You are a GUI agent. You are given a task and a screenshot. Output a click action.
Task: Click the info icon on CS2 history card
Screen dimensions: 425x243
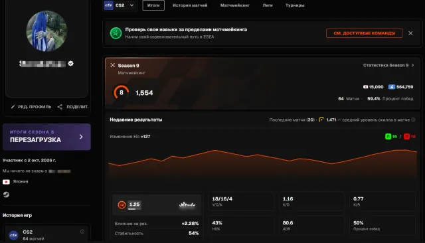(82, 232)
